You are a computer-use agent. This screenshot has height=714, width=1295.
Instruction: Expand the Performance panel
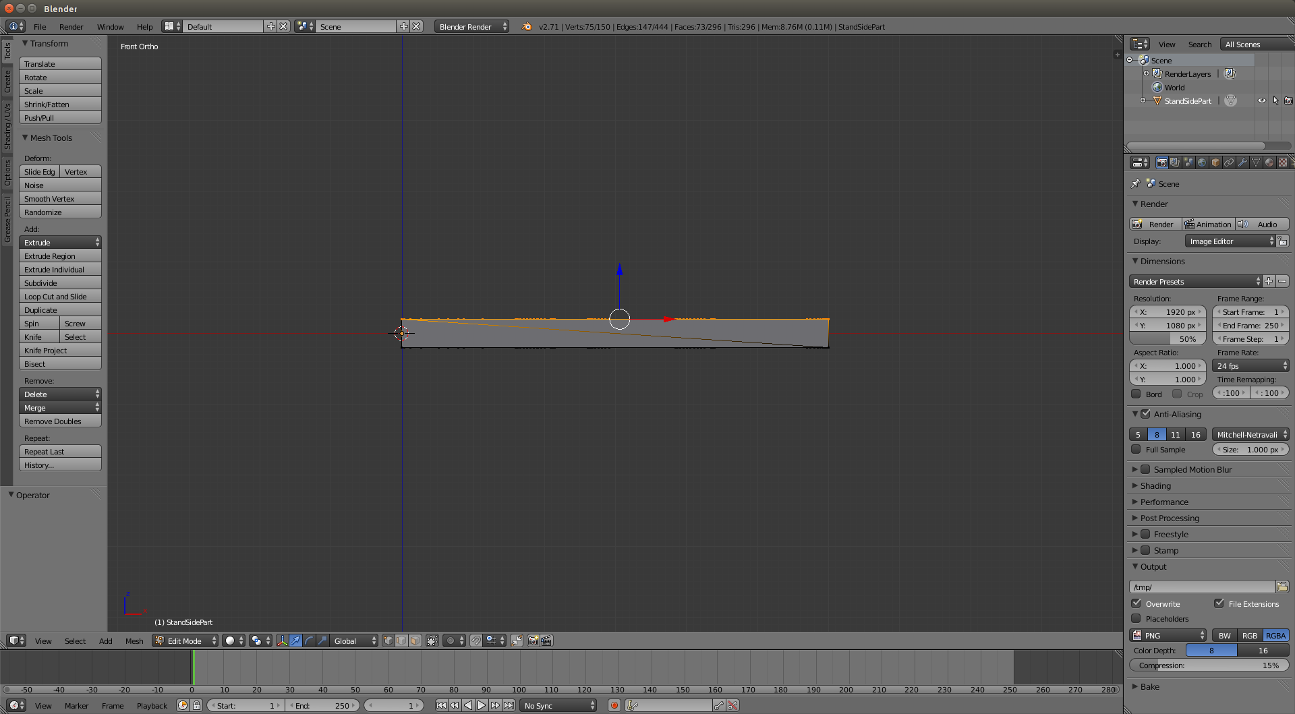point(1165,502)
